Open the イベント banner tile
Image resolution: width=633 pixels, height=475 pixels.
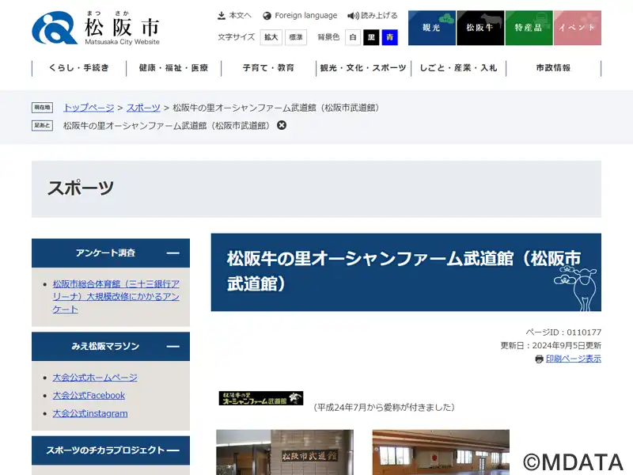pos(577,28)
